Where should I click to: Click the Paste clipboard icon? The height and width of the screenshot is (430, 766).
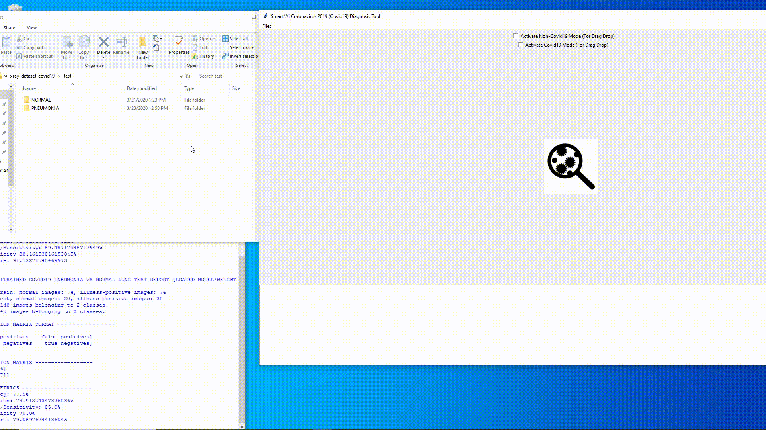6,42
